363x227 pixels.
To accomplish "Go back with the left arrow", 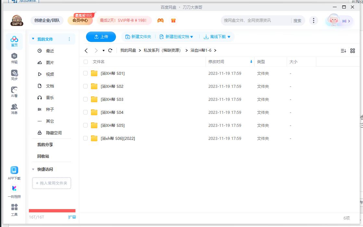I will click(86, 50).
